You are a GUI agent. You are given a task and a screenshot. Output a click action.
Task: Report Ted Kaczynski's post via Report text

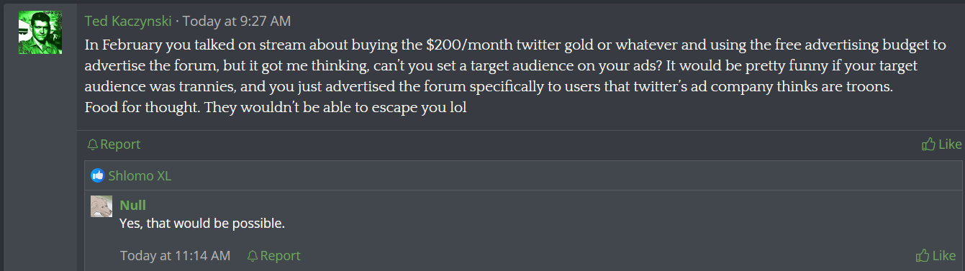[x=120, y=144]
